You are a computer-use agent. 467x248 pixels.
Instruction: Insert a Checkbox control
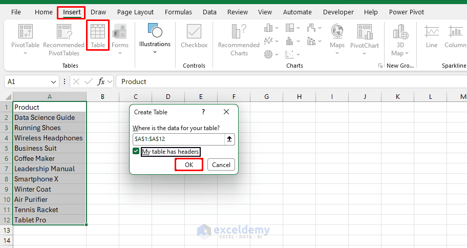(x=194, y=36)
